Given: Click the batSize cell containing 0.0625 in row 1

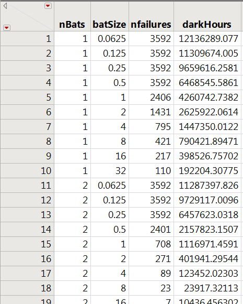Looking at the screenshot, I should [110, 39].
